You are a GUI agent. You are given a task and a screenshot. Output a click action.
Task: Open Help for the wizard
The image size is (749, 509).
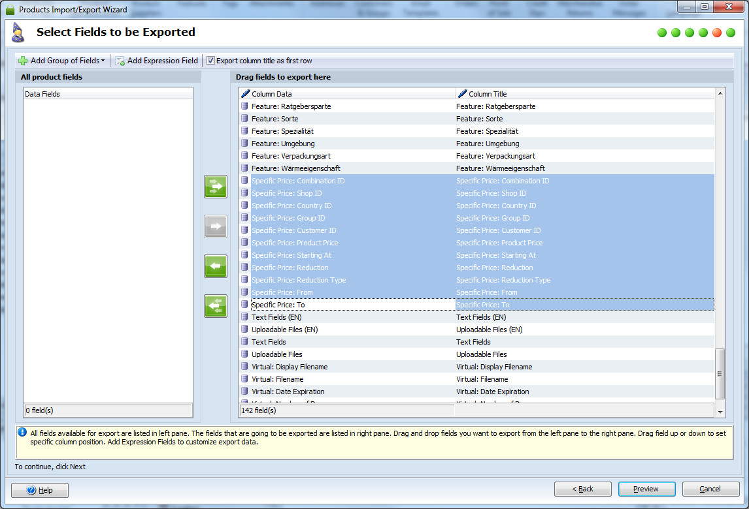(40, 490)
